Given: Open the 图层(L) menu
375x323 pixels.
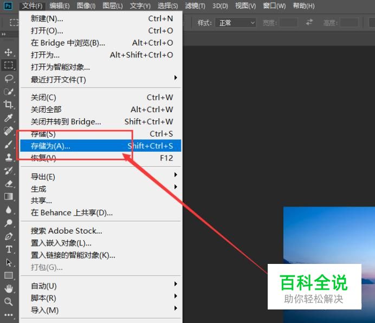Looking at the screenshot, I should coord(113,6).
